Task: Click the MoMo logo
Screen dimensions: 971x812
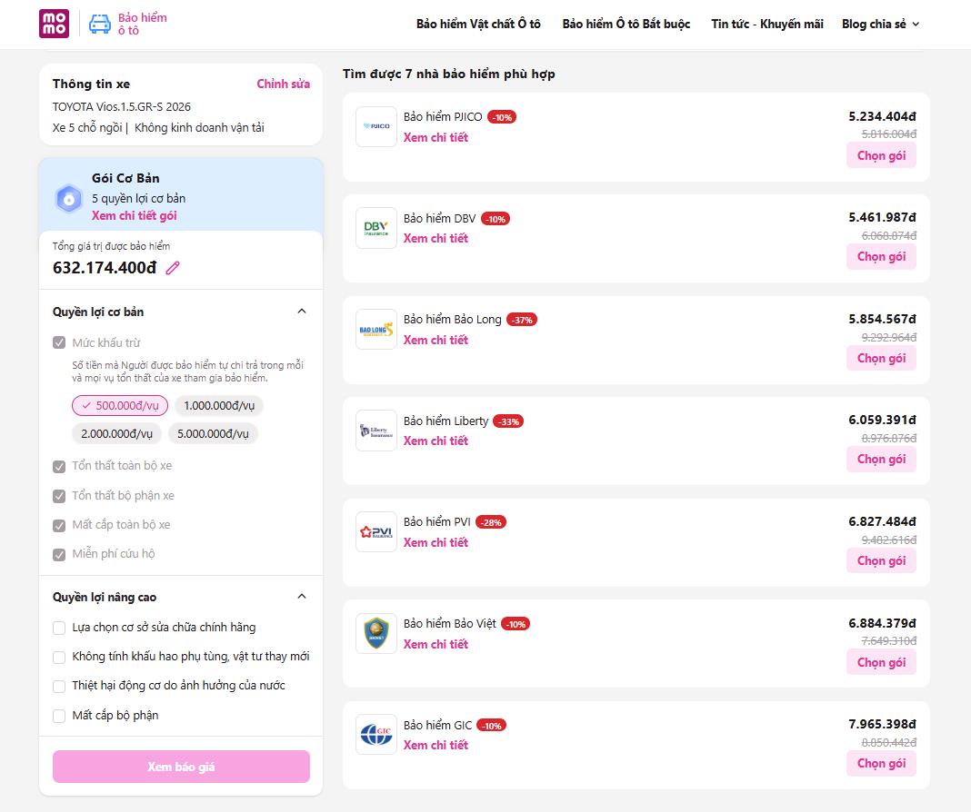Action: point(54,24)
